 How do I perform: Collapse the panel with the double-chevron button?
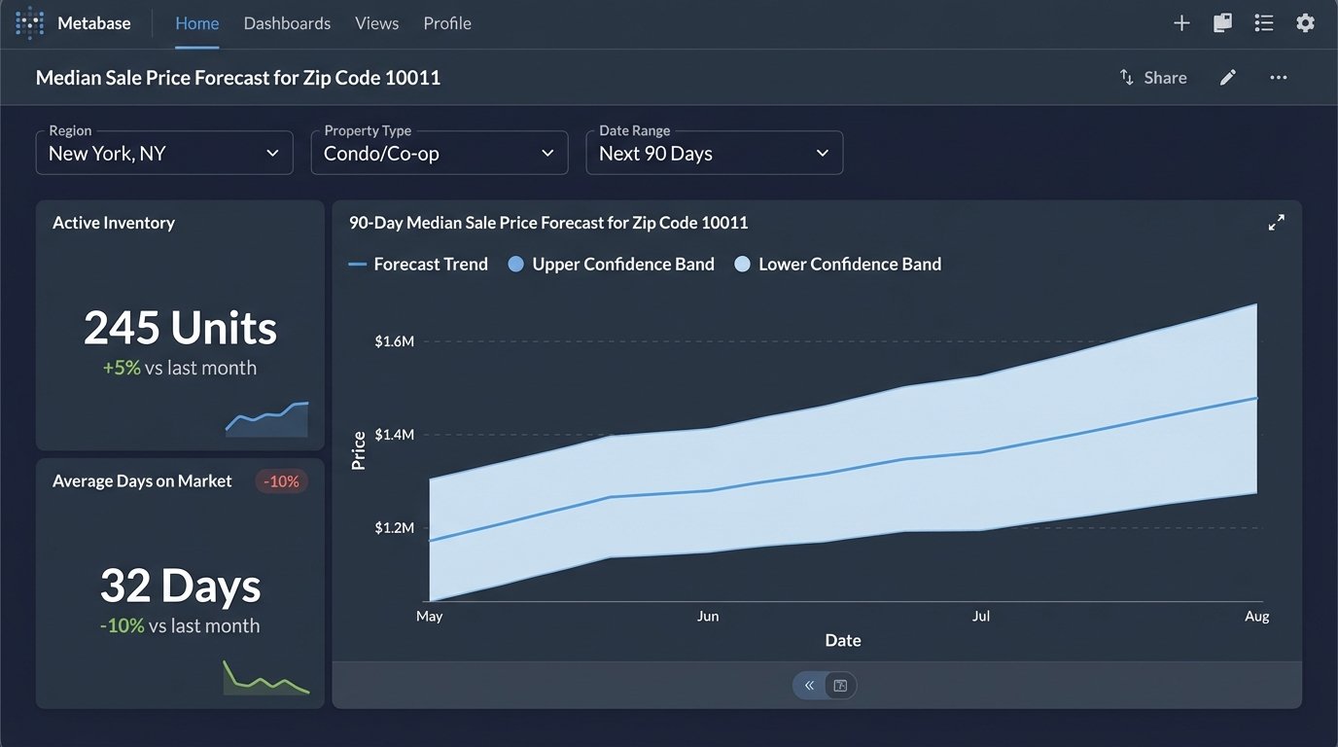click(808, 685)
